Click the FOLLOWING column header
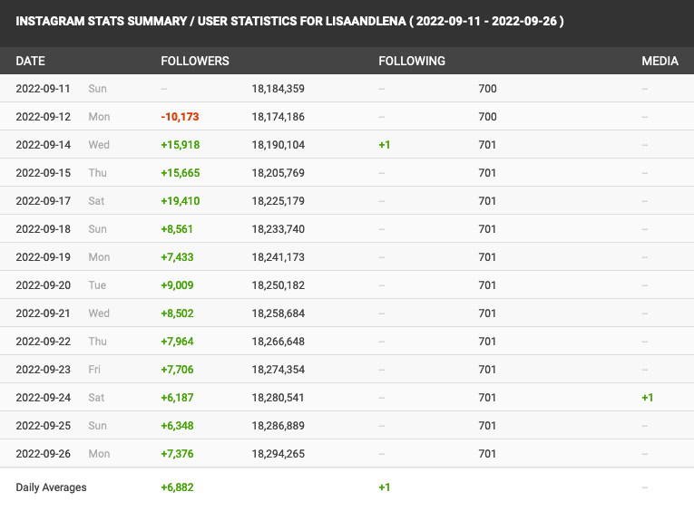This screenshot has height=511, width=694. click(x=412, y=61)
